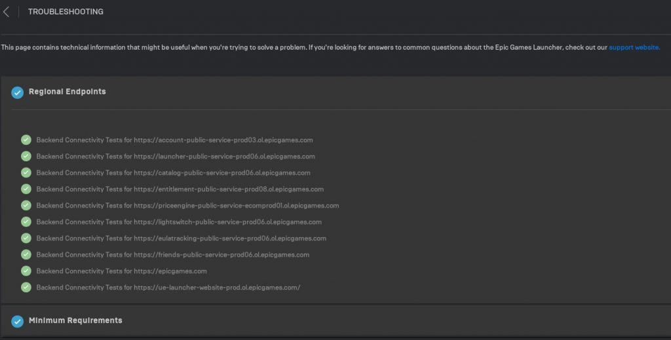Click the green check for account-public-service-prod03
The height and width of the screenshot is (340, 671).
(x=26, y=140)
